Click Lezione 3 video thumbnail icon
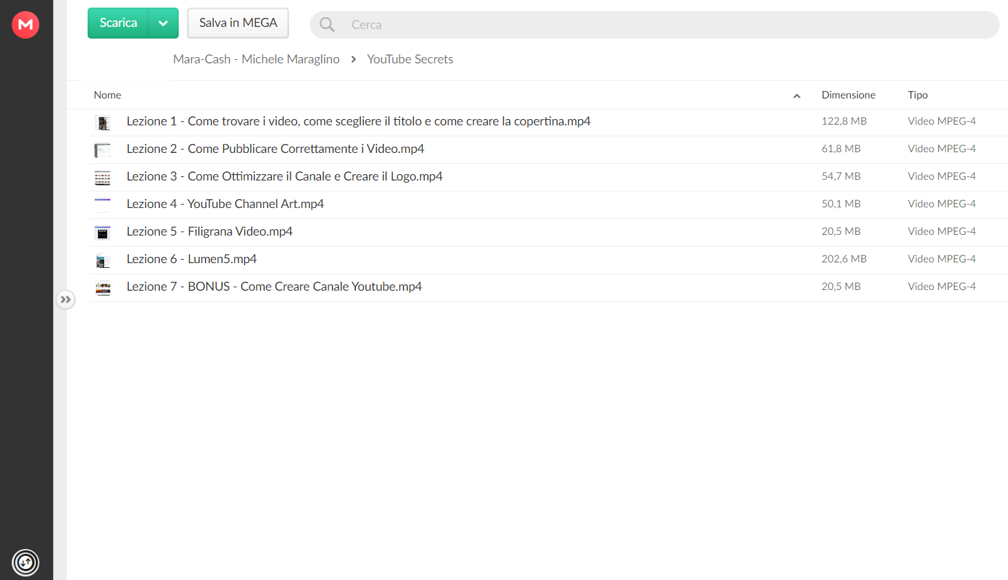Image resolution: width=1008 pixels, height=580 pixels. tap(103, 178)
